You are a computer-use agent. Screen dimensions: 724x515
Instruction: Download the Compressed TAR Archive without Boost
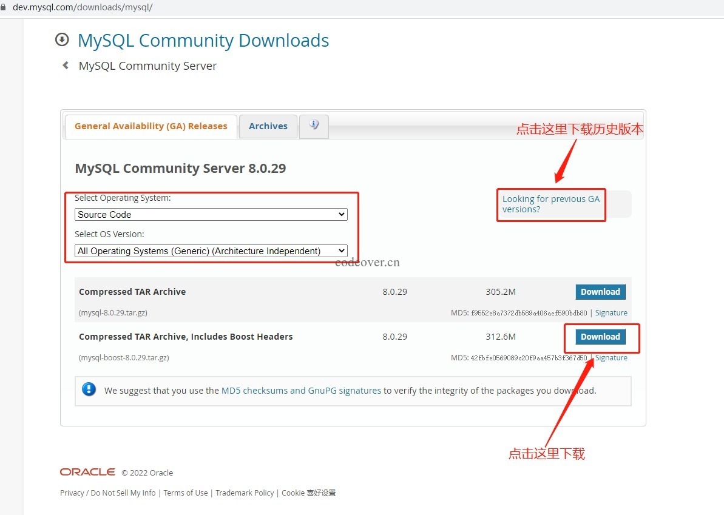(600, 292)
